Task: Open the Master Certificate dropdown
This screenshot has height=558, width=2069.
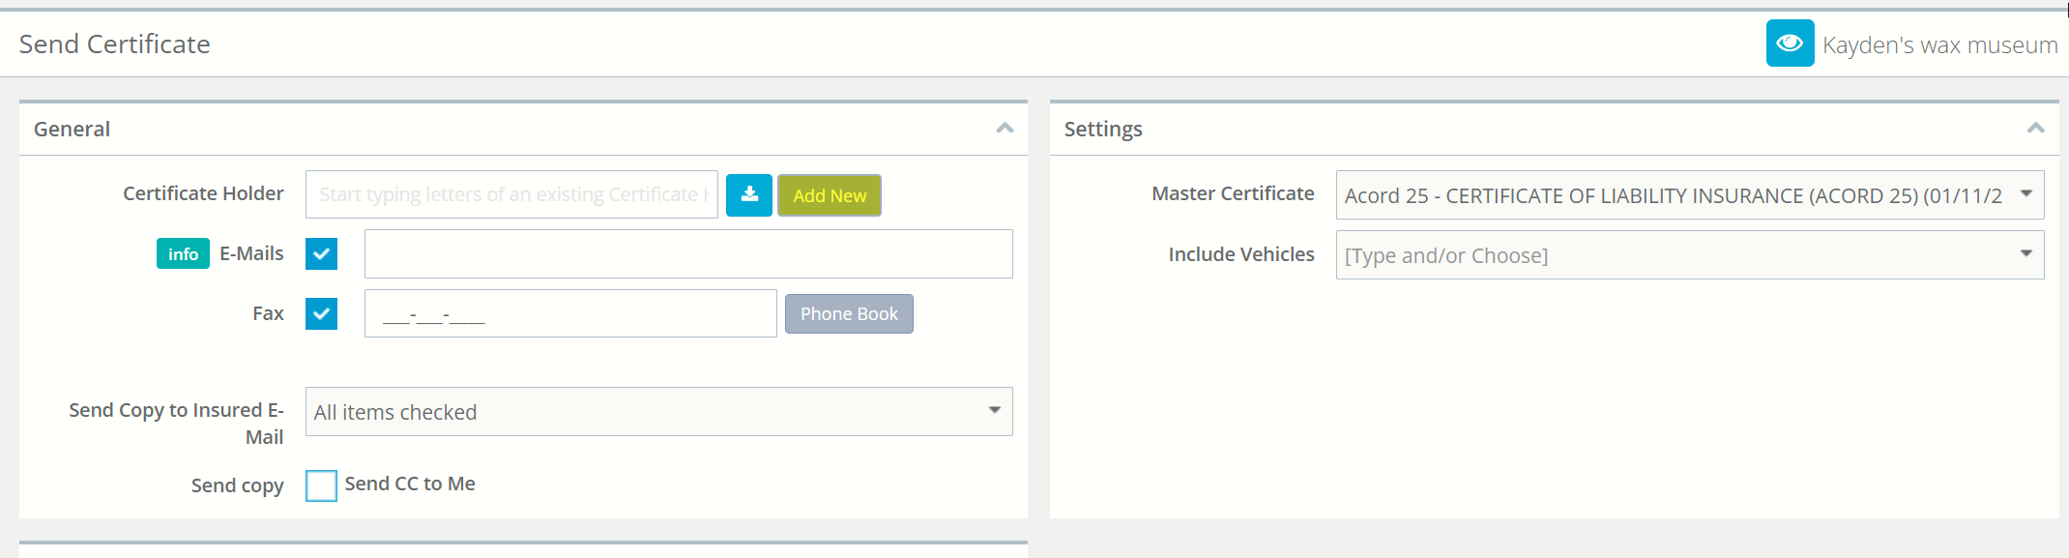Action: click(1690, 195)
